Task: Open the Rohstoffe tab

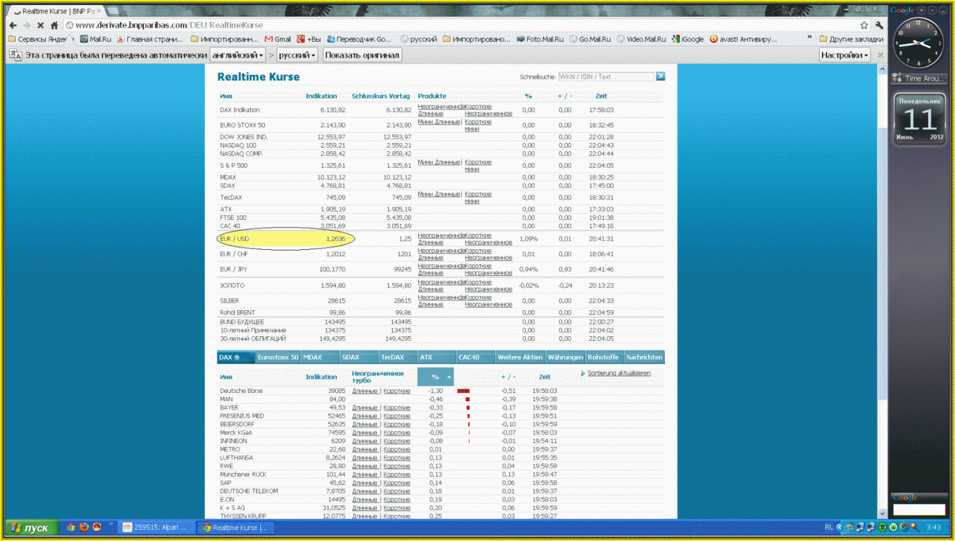Action: tap(604, 357)
